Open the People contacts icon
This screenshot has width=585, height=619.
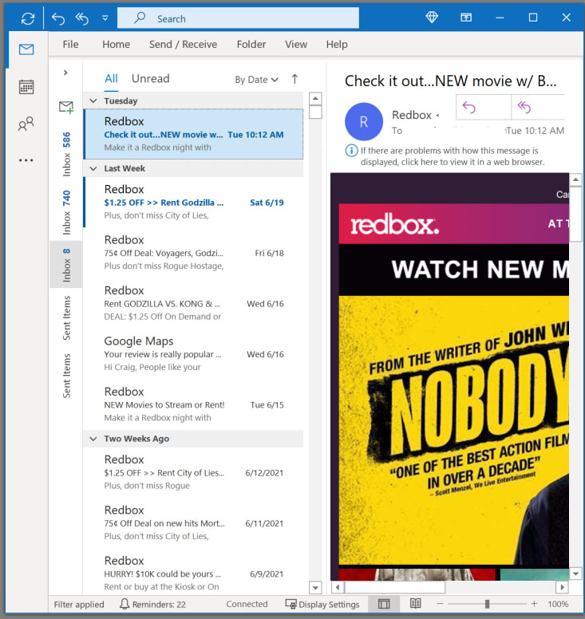[26, 124]
